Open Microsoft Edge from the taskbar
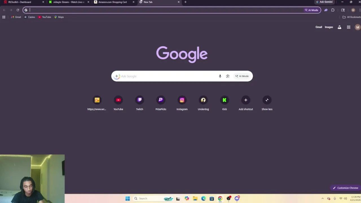361x203 pixels. click(203, 198)
